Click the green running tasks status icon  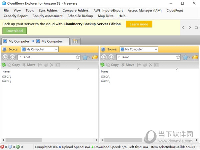coord(18,147)
